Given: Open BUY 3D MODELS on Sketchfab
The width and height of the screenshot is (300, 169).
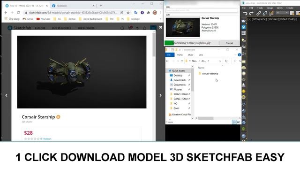Looking at the screenshot, I should [61, 28].
